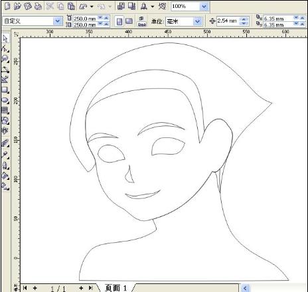Copy selection with Copy icon
The height and width of the screenshot is (292, 308).
click(x=60, y=6)
